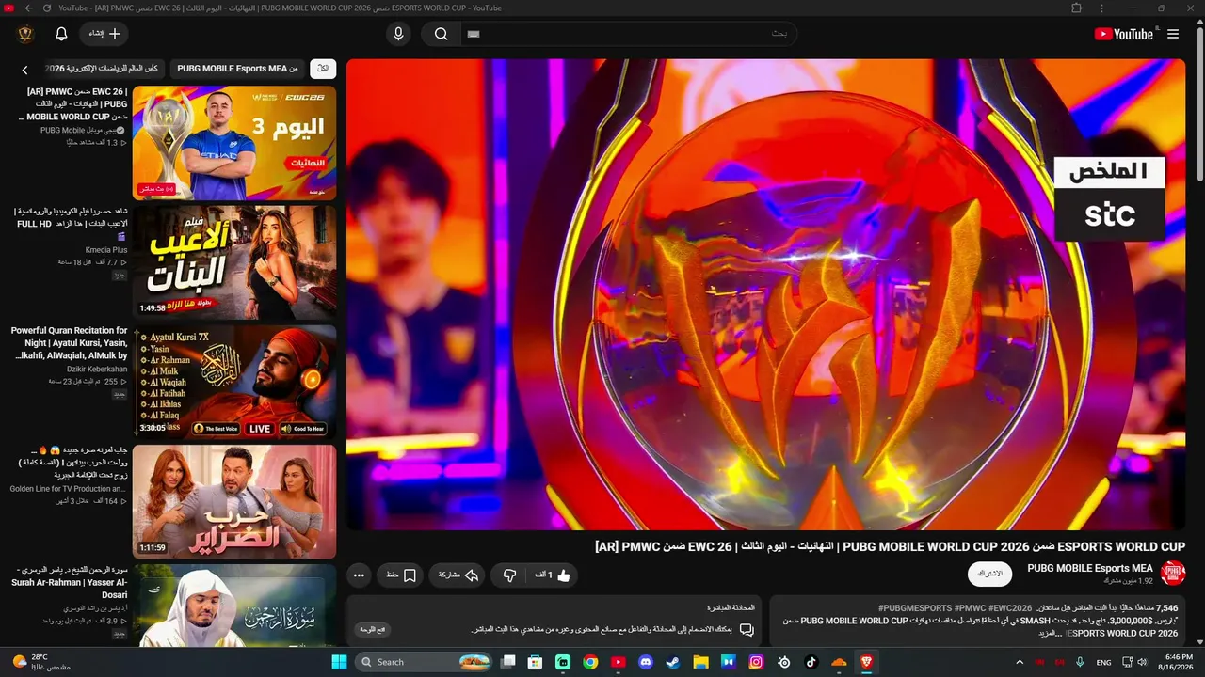Open Discord from the taskbar
The height and width of the screenshot is (677, 1205).
[x=646, y=662]
